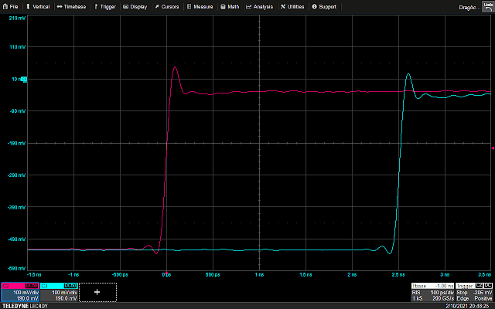Click the DragAc... text beside Undo
This screenshot has height=309, width=495.
[469, 7]
